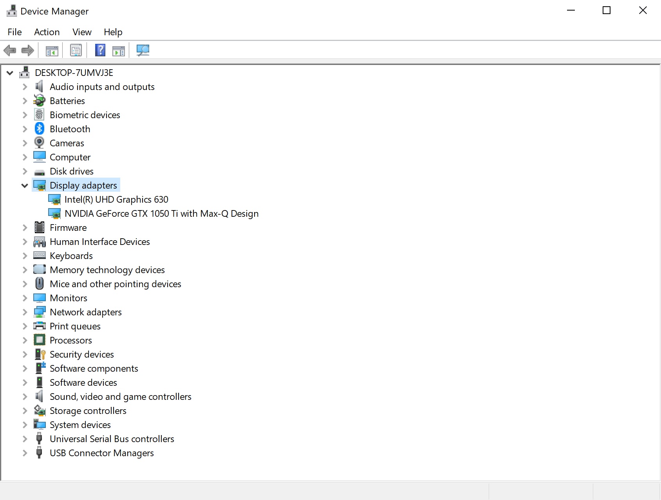This screenshot has height=500, width=661.
Task: Select the Processors category label
Action: 71,340
